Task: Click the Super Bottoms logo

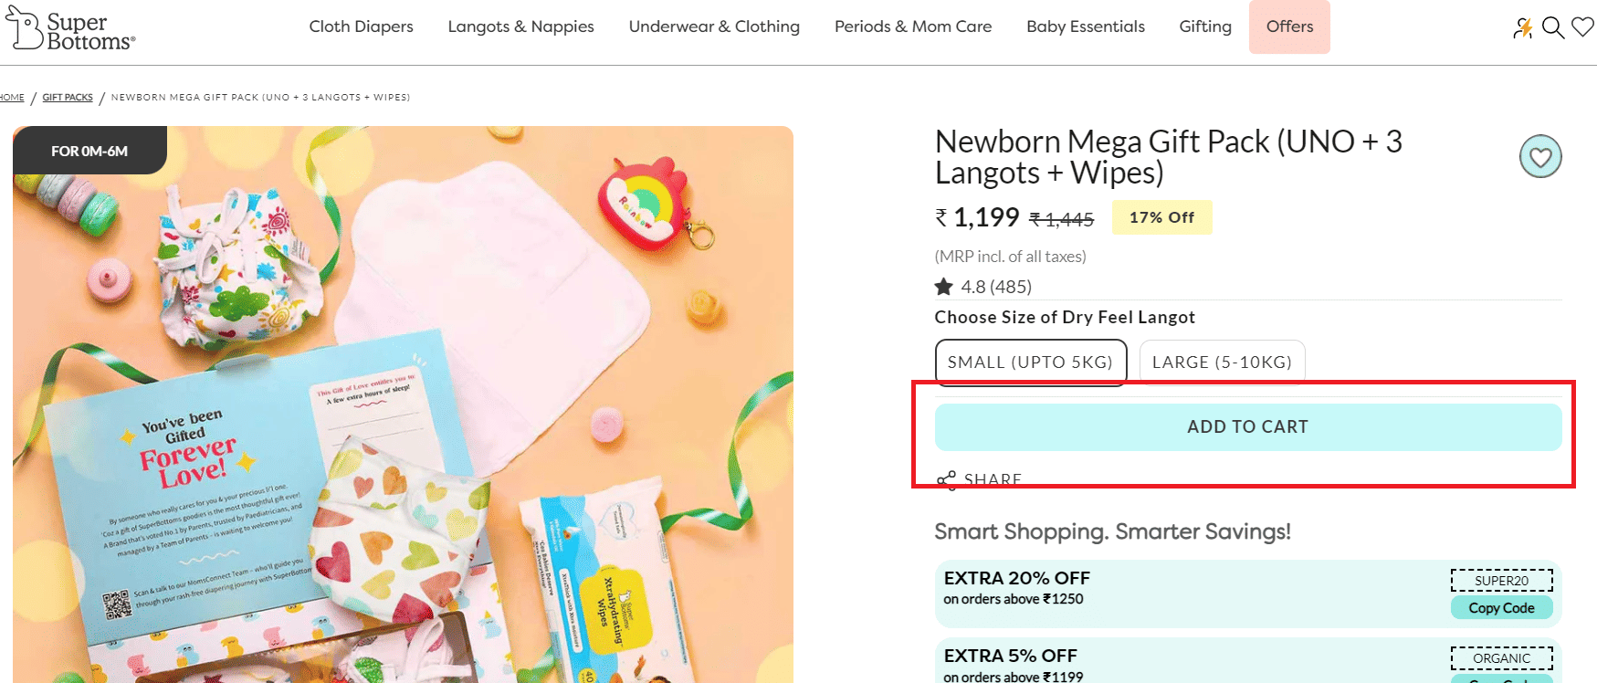Action: (70, 29)
